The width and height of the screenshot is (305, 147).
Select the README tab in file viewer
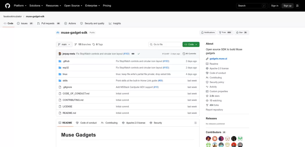65,123
